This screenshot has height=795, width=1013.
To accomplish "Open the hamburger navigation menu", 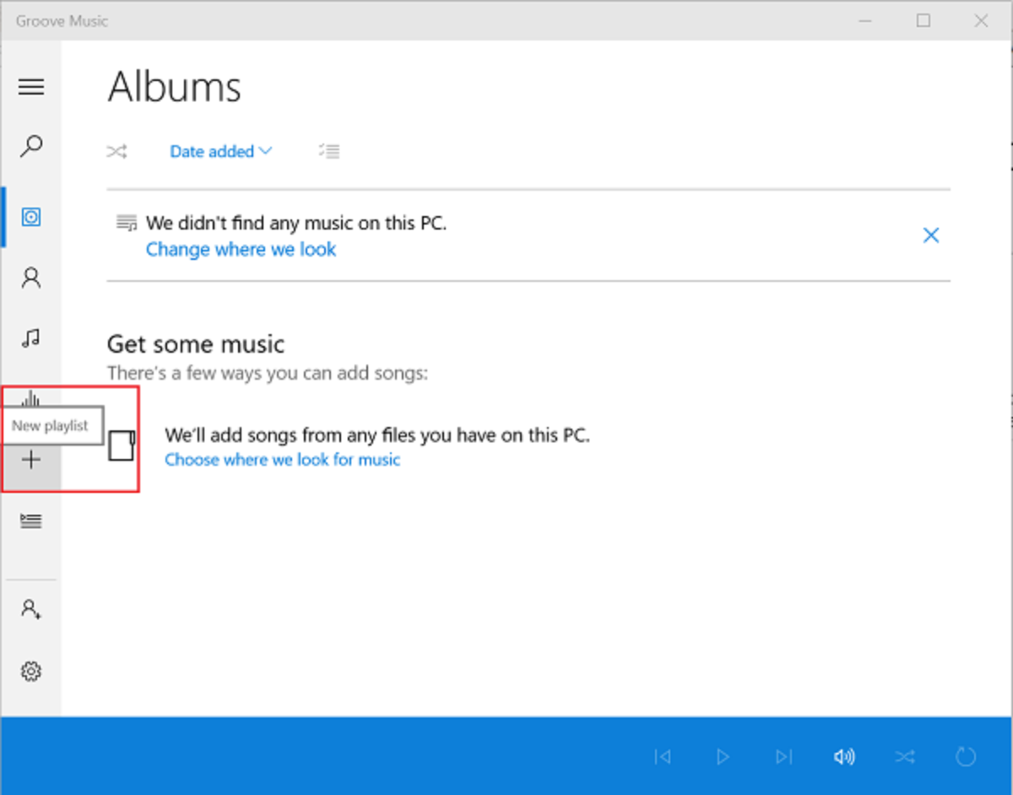I will 31,87.
